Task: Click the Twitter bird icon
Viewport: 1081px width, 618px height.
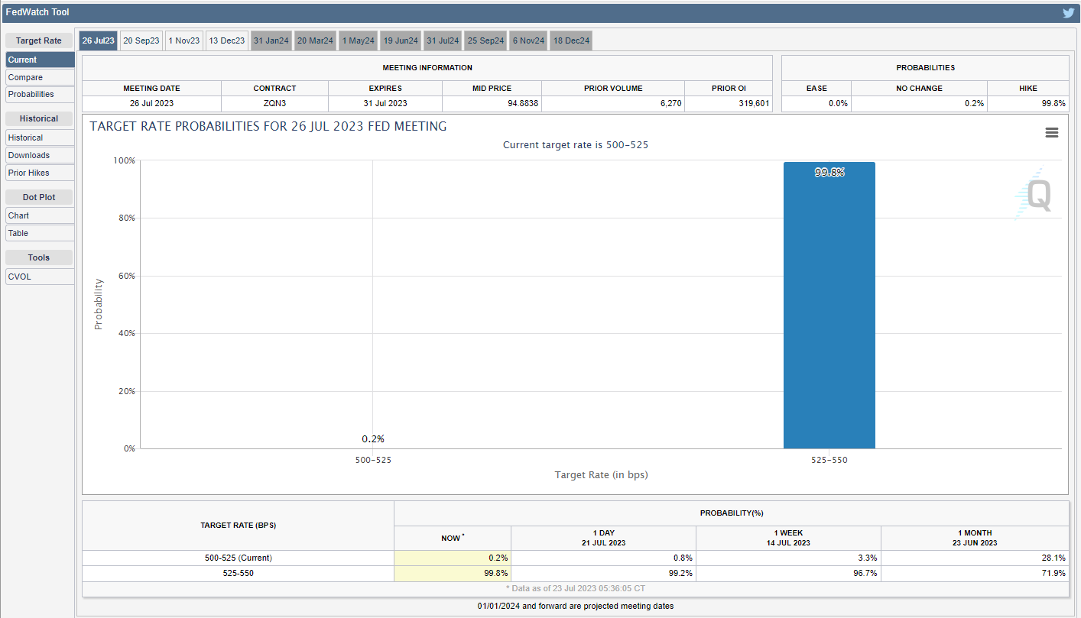Action: 1068,12
